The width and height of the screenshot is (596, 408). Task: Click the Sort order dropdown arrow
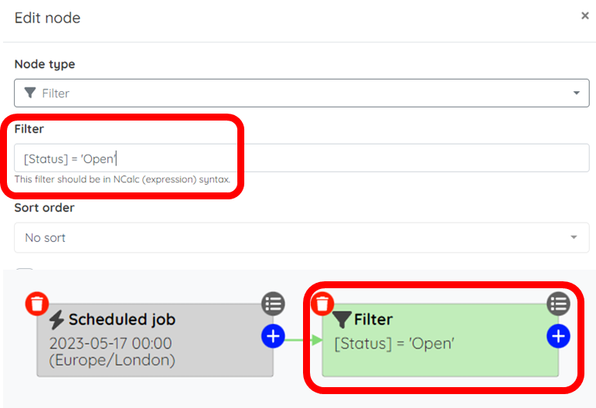(574, 237)
